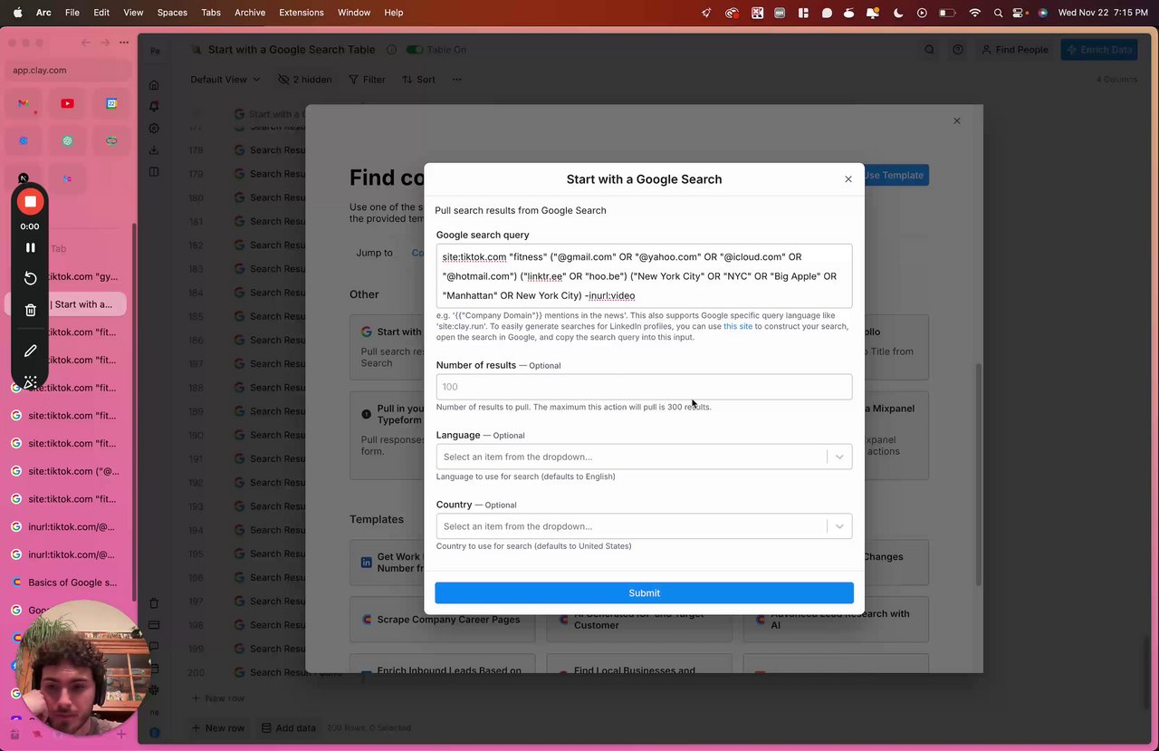The width and height of the screenshot is (1159, 751).
Task: Open macOS Spotlight search icon
Action: (x=998, y=13)
